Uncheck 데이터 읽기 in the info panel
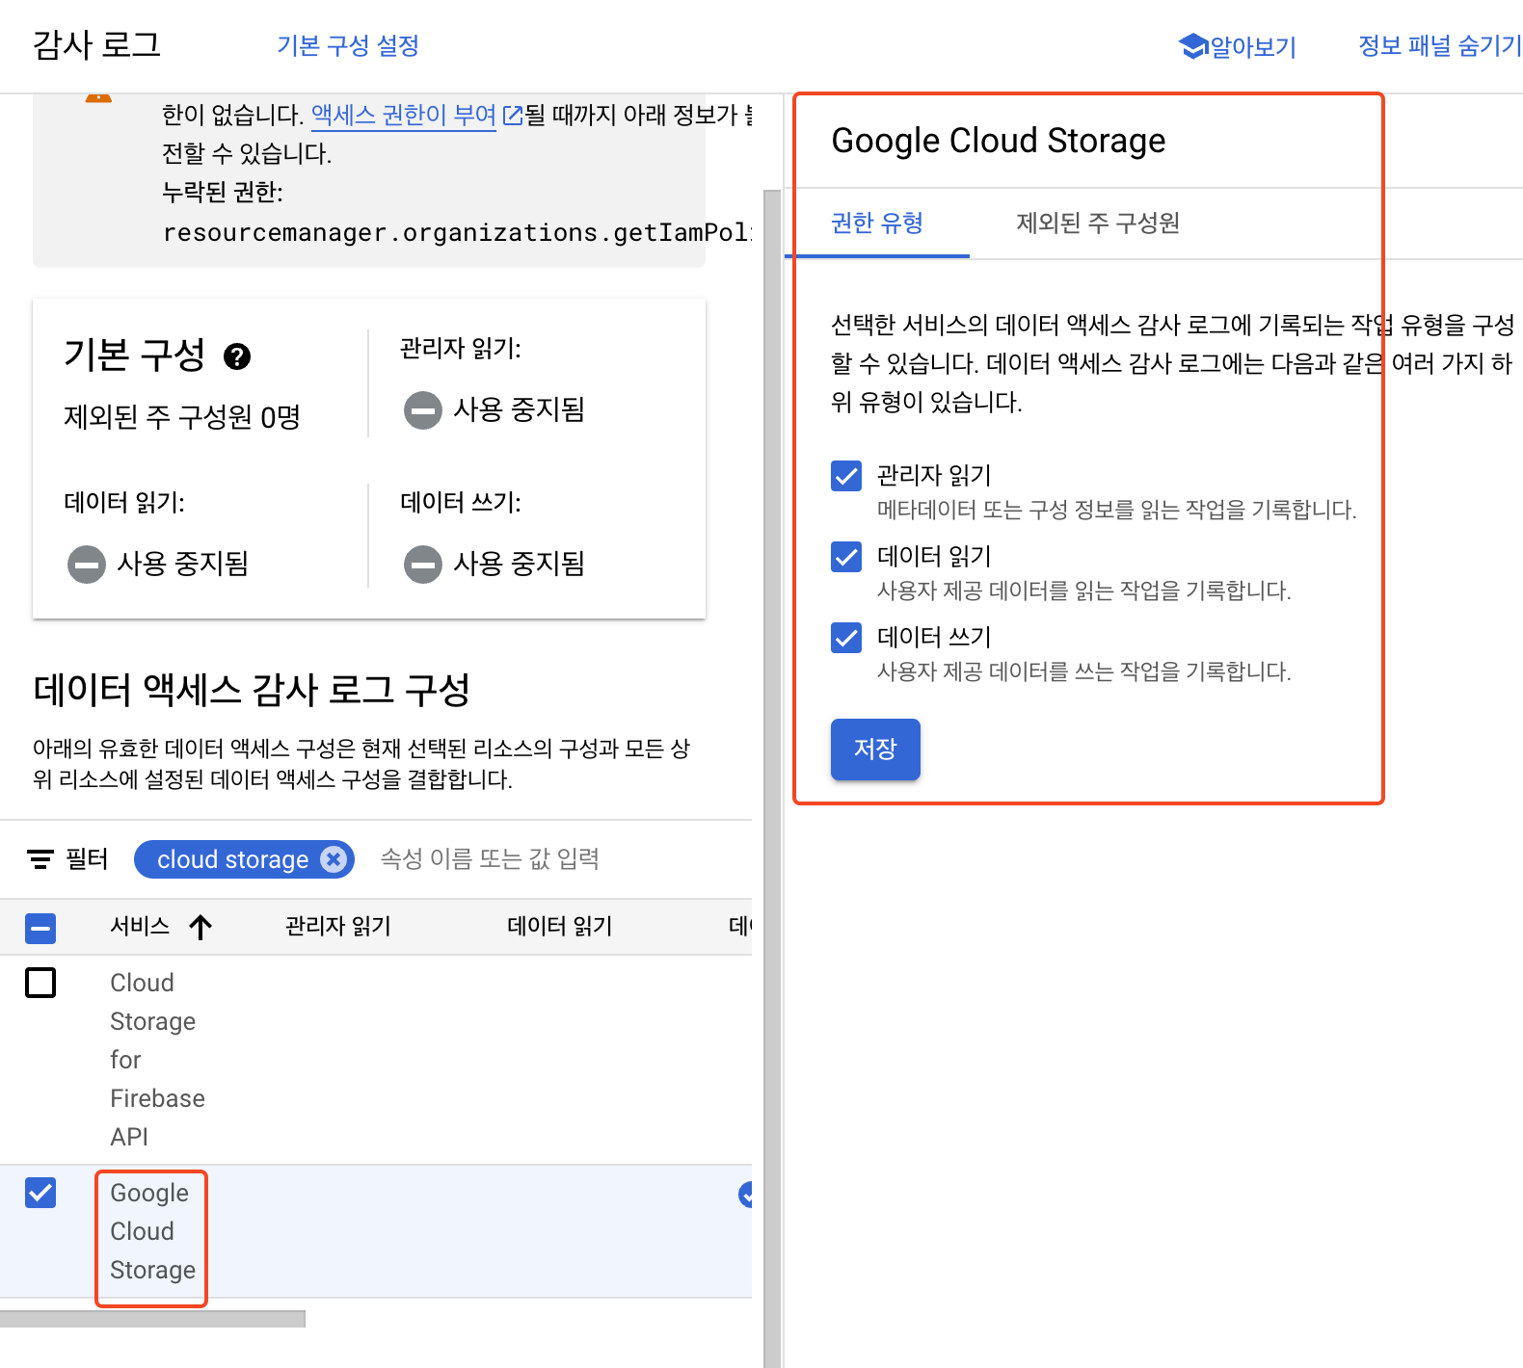The width and height of the screenshot is (1523, 1368). (x=846, y=557)
